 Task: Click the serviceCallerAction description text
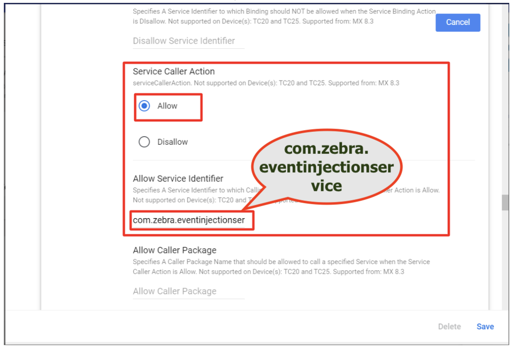pyautogui.click(x=266, y=83)
